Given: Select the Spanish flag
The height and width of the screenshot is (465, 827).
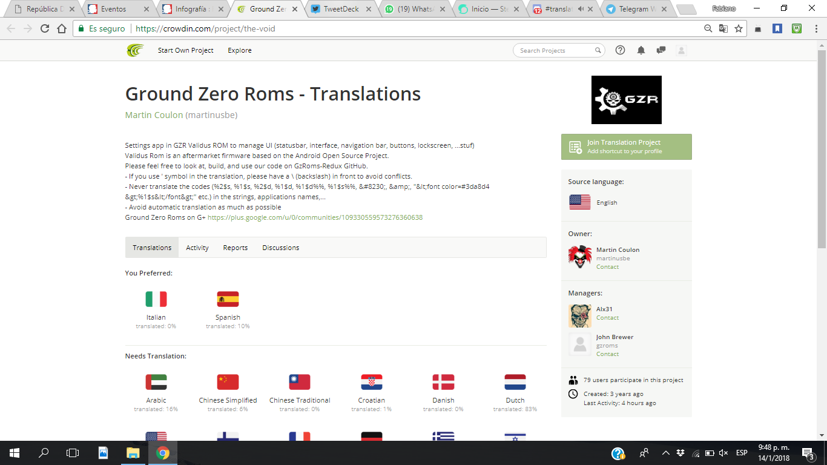Looking at the screenshot, I should (228, 299).
